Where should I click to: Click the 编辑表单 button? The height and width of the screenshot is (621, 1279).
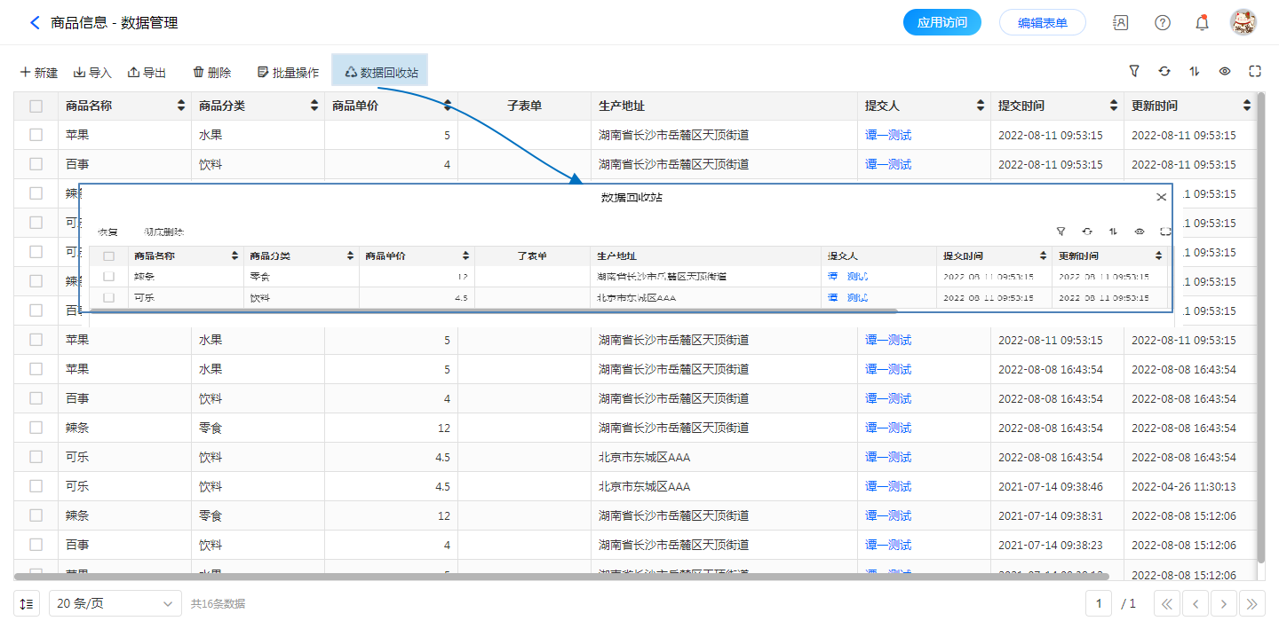click(1042, 23)
